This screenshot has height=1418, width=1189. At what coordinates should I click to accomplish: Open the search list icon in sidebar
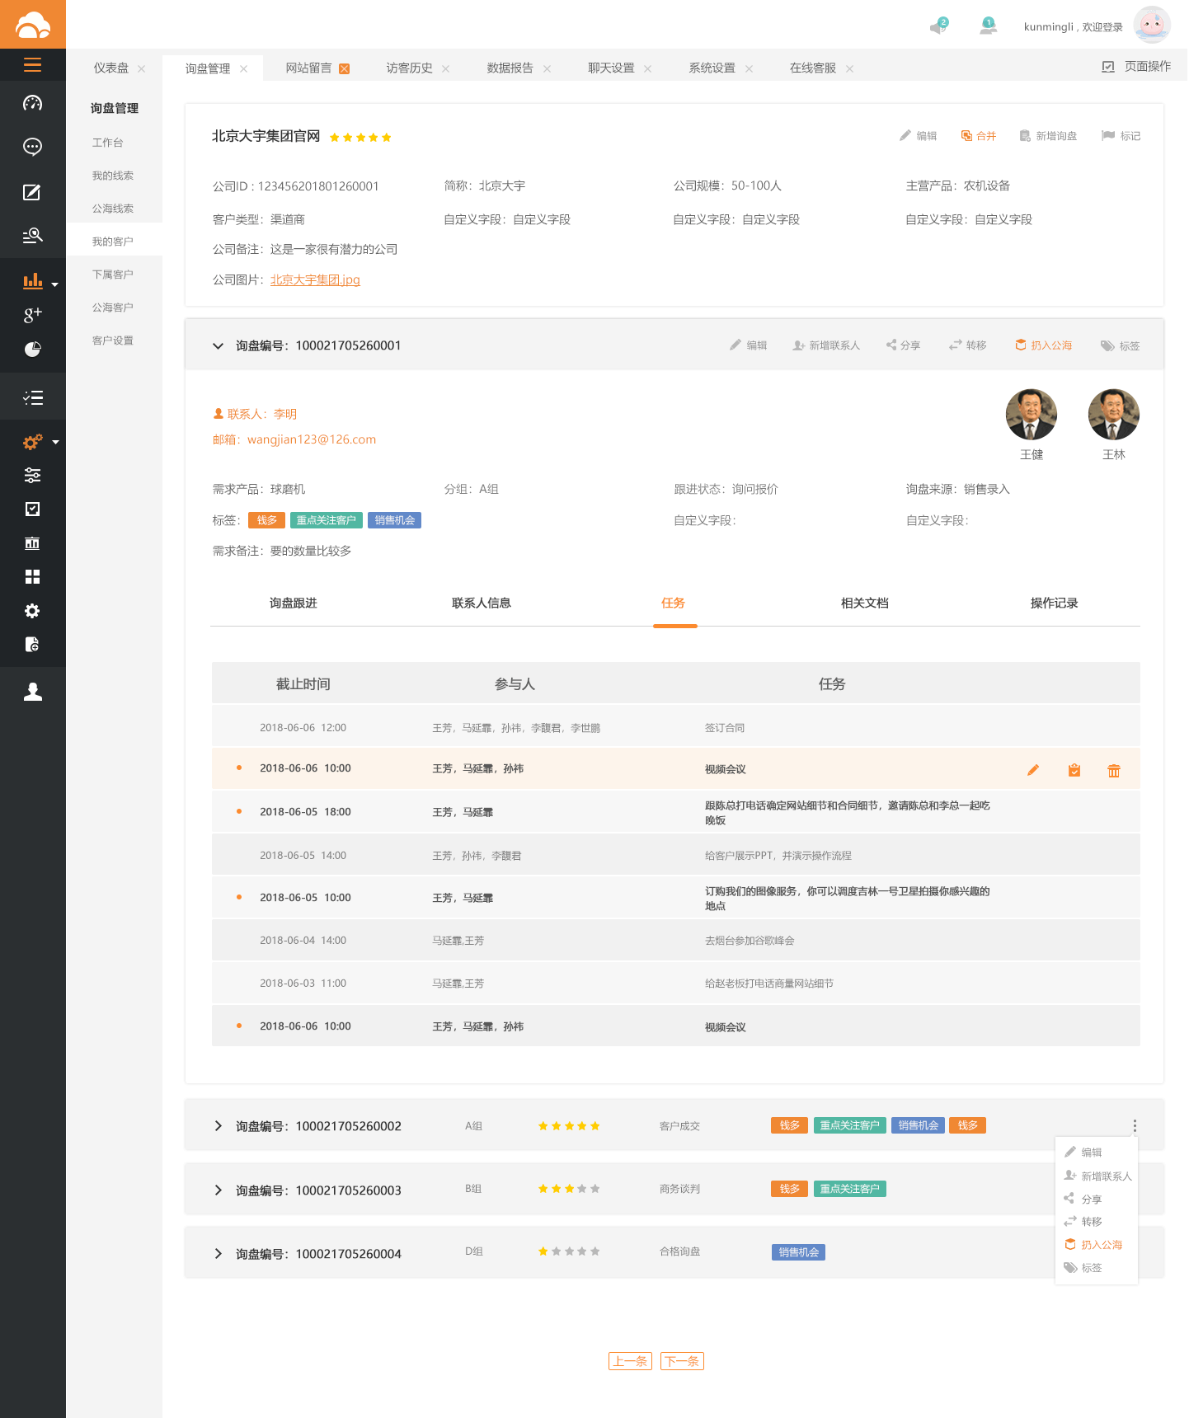coord(32,236)
